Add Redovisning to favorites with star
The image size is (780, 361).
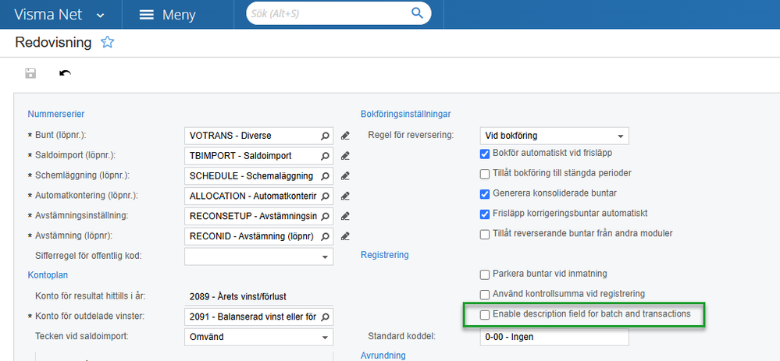click(x=107, y=42)
